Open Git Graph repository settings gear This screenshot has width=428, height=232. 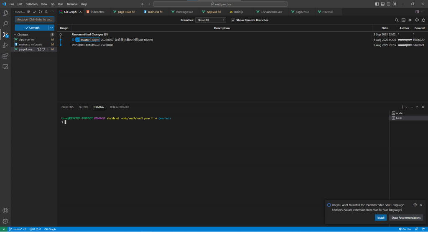tap(410, 20)
